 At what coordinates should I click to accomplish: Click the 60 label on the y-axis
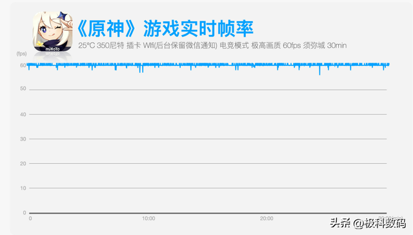click(23, 65)
